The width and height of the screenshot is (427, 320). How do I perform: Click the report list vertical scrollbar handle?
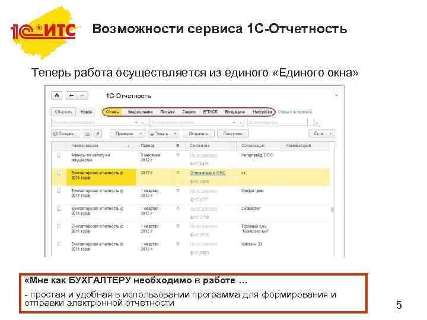(332, 210)
